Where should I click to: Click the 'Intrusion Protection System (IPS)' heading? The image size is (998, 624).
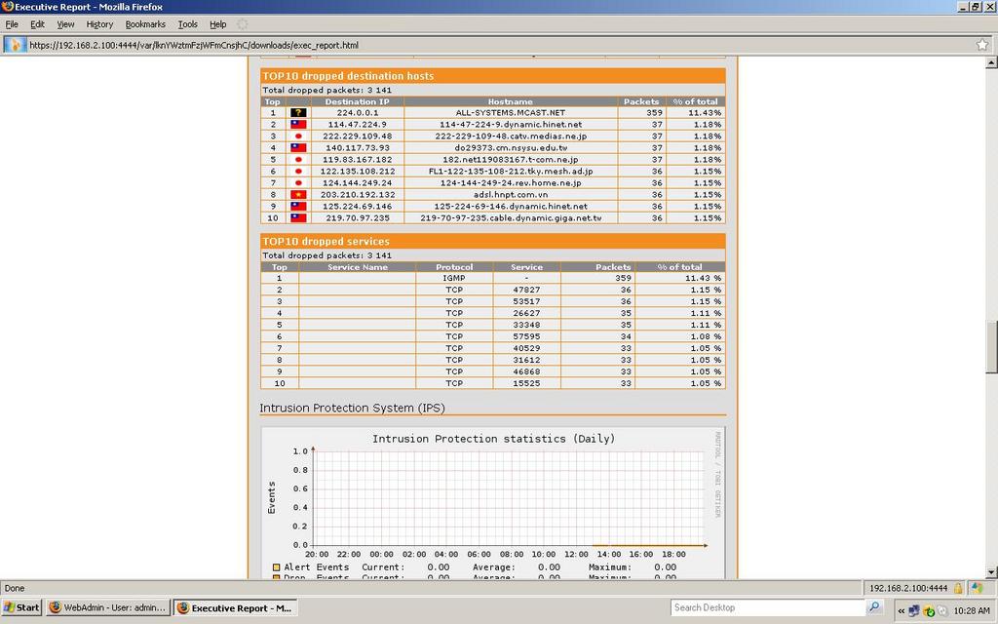click(352, 409)
